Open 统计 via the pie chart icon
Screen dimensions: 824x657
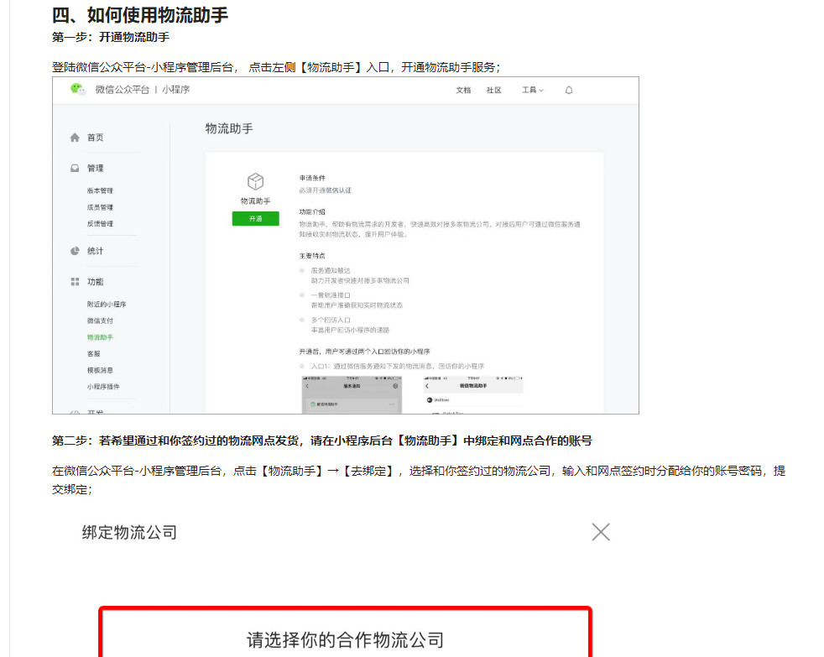point(75,251)
